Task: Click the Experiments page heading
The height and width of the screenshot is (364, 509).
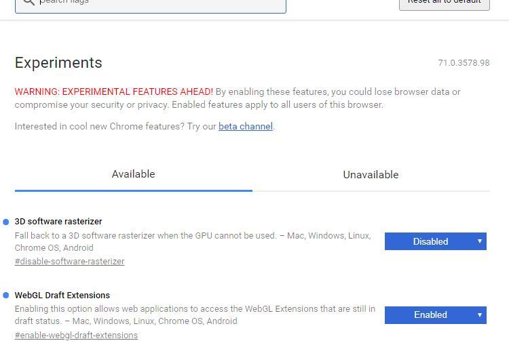Action: [x=58, y=63]
